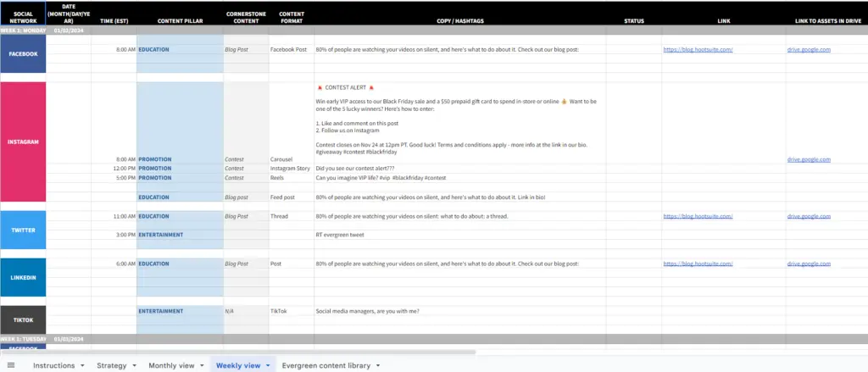
Task: Open the Strategy sheet tab
Action: (x=111, y=365)
